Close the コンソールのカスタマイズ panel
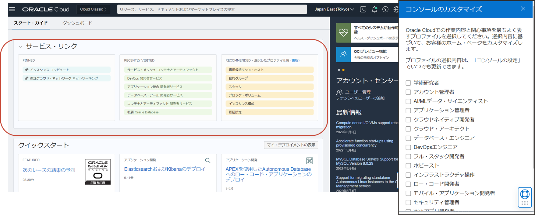This screenshot has width=535, height=215. pos(523,9)
